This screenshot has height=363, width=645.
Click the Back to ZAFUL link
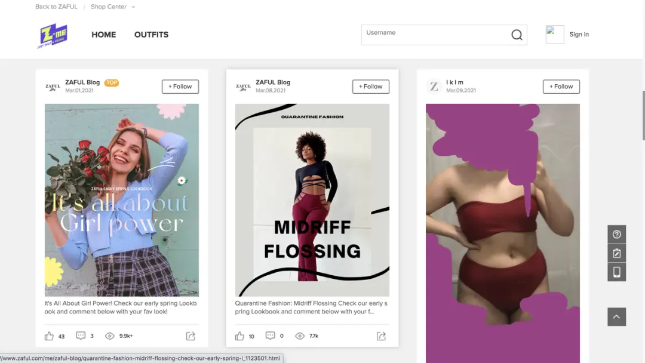pyautogui.click(x=56, y=7)
